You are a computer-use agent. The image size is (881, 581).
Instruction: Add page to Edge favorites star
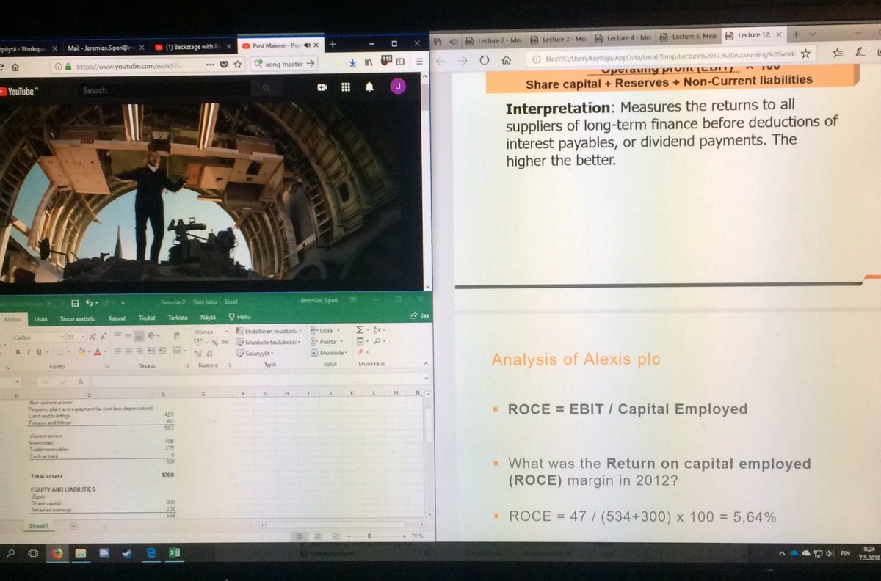(x=805, y=54)
